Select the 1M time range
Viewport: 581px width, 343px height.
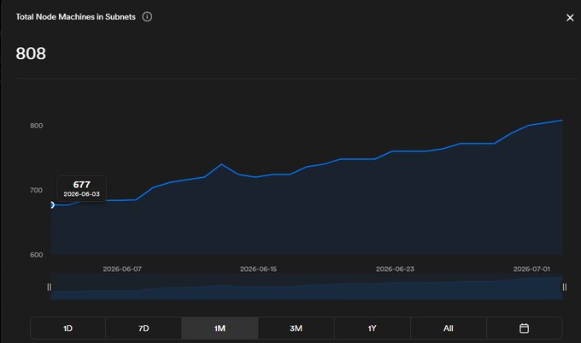point(220,328)
